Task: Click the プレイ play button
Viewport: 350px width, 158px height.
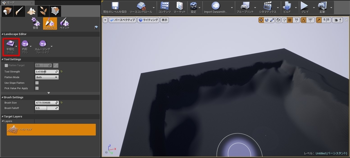Action: point(305,8)
